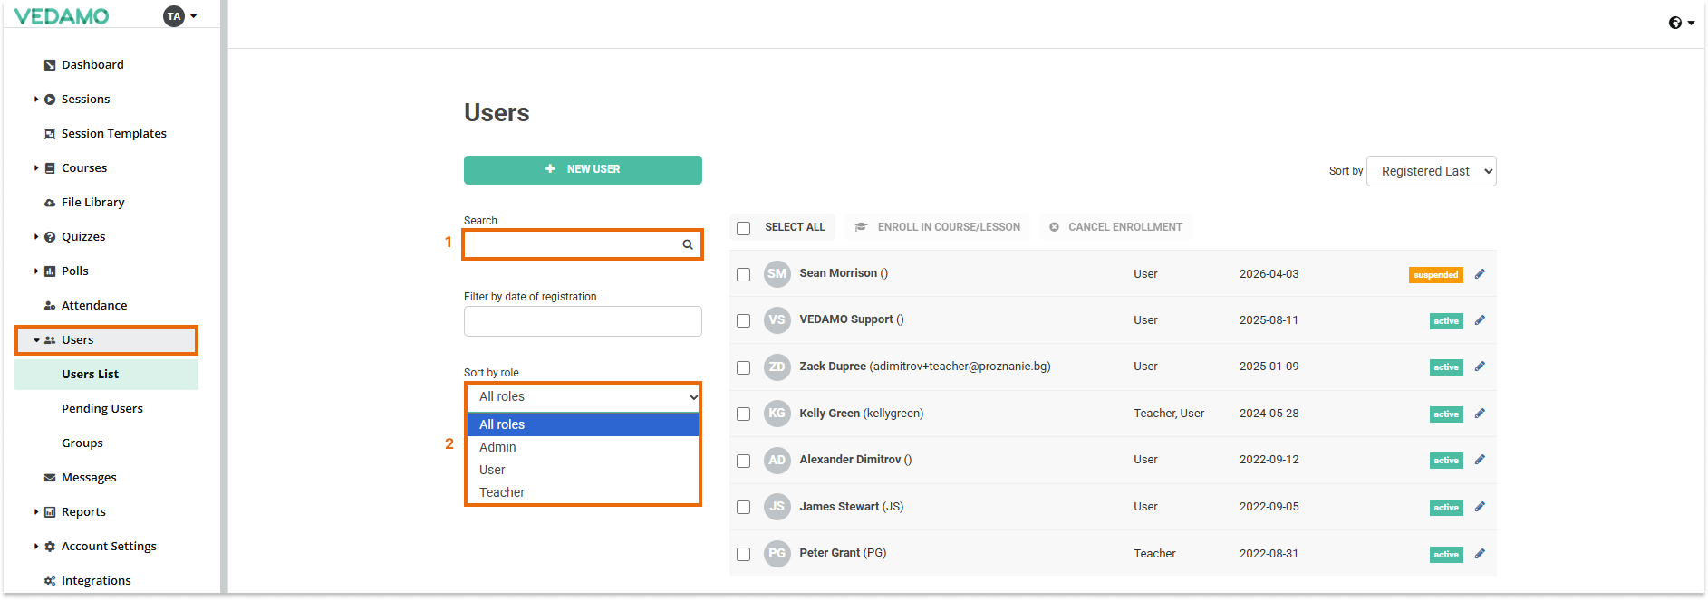Expand the Polls menu arrow
Viewport: 1708px width, 600px height.
tap(36, 271)
